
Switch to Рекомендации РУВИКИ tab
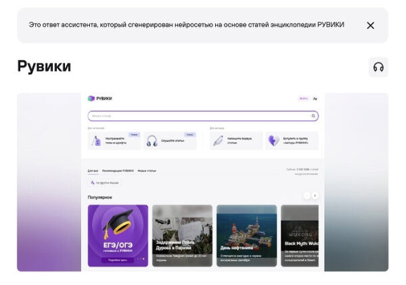click(118, 171)
